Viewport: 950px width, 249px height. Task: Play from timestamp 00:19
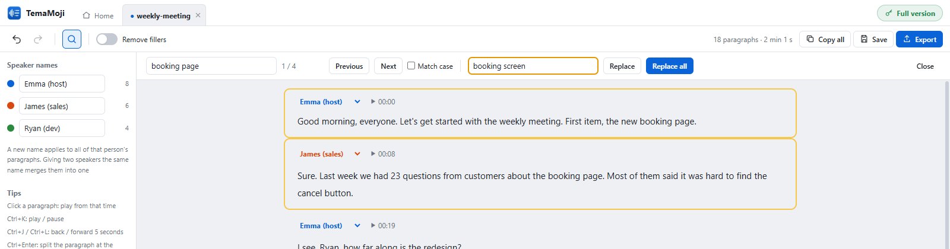(x=383, y=225)
